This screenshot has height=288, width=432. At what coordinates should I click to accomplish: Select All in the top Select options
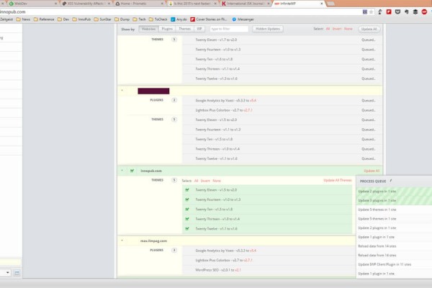328,29
